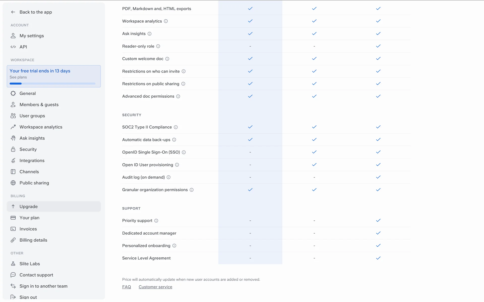Viewport: 484px width, 302px height.
Task: Select Invoices under Billing
Action: [28, 229]
